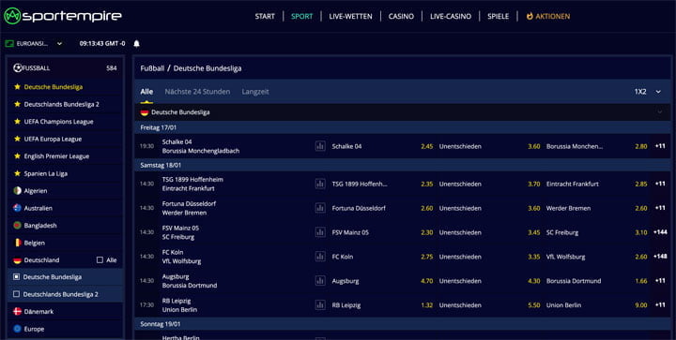The width and height of the screenshot is (676, 340).
Task: Select the Alle tab
Action: pos(146,92)
